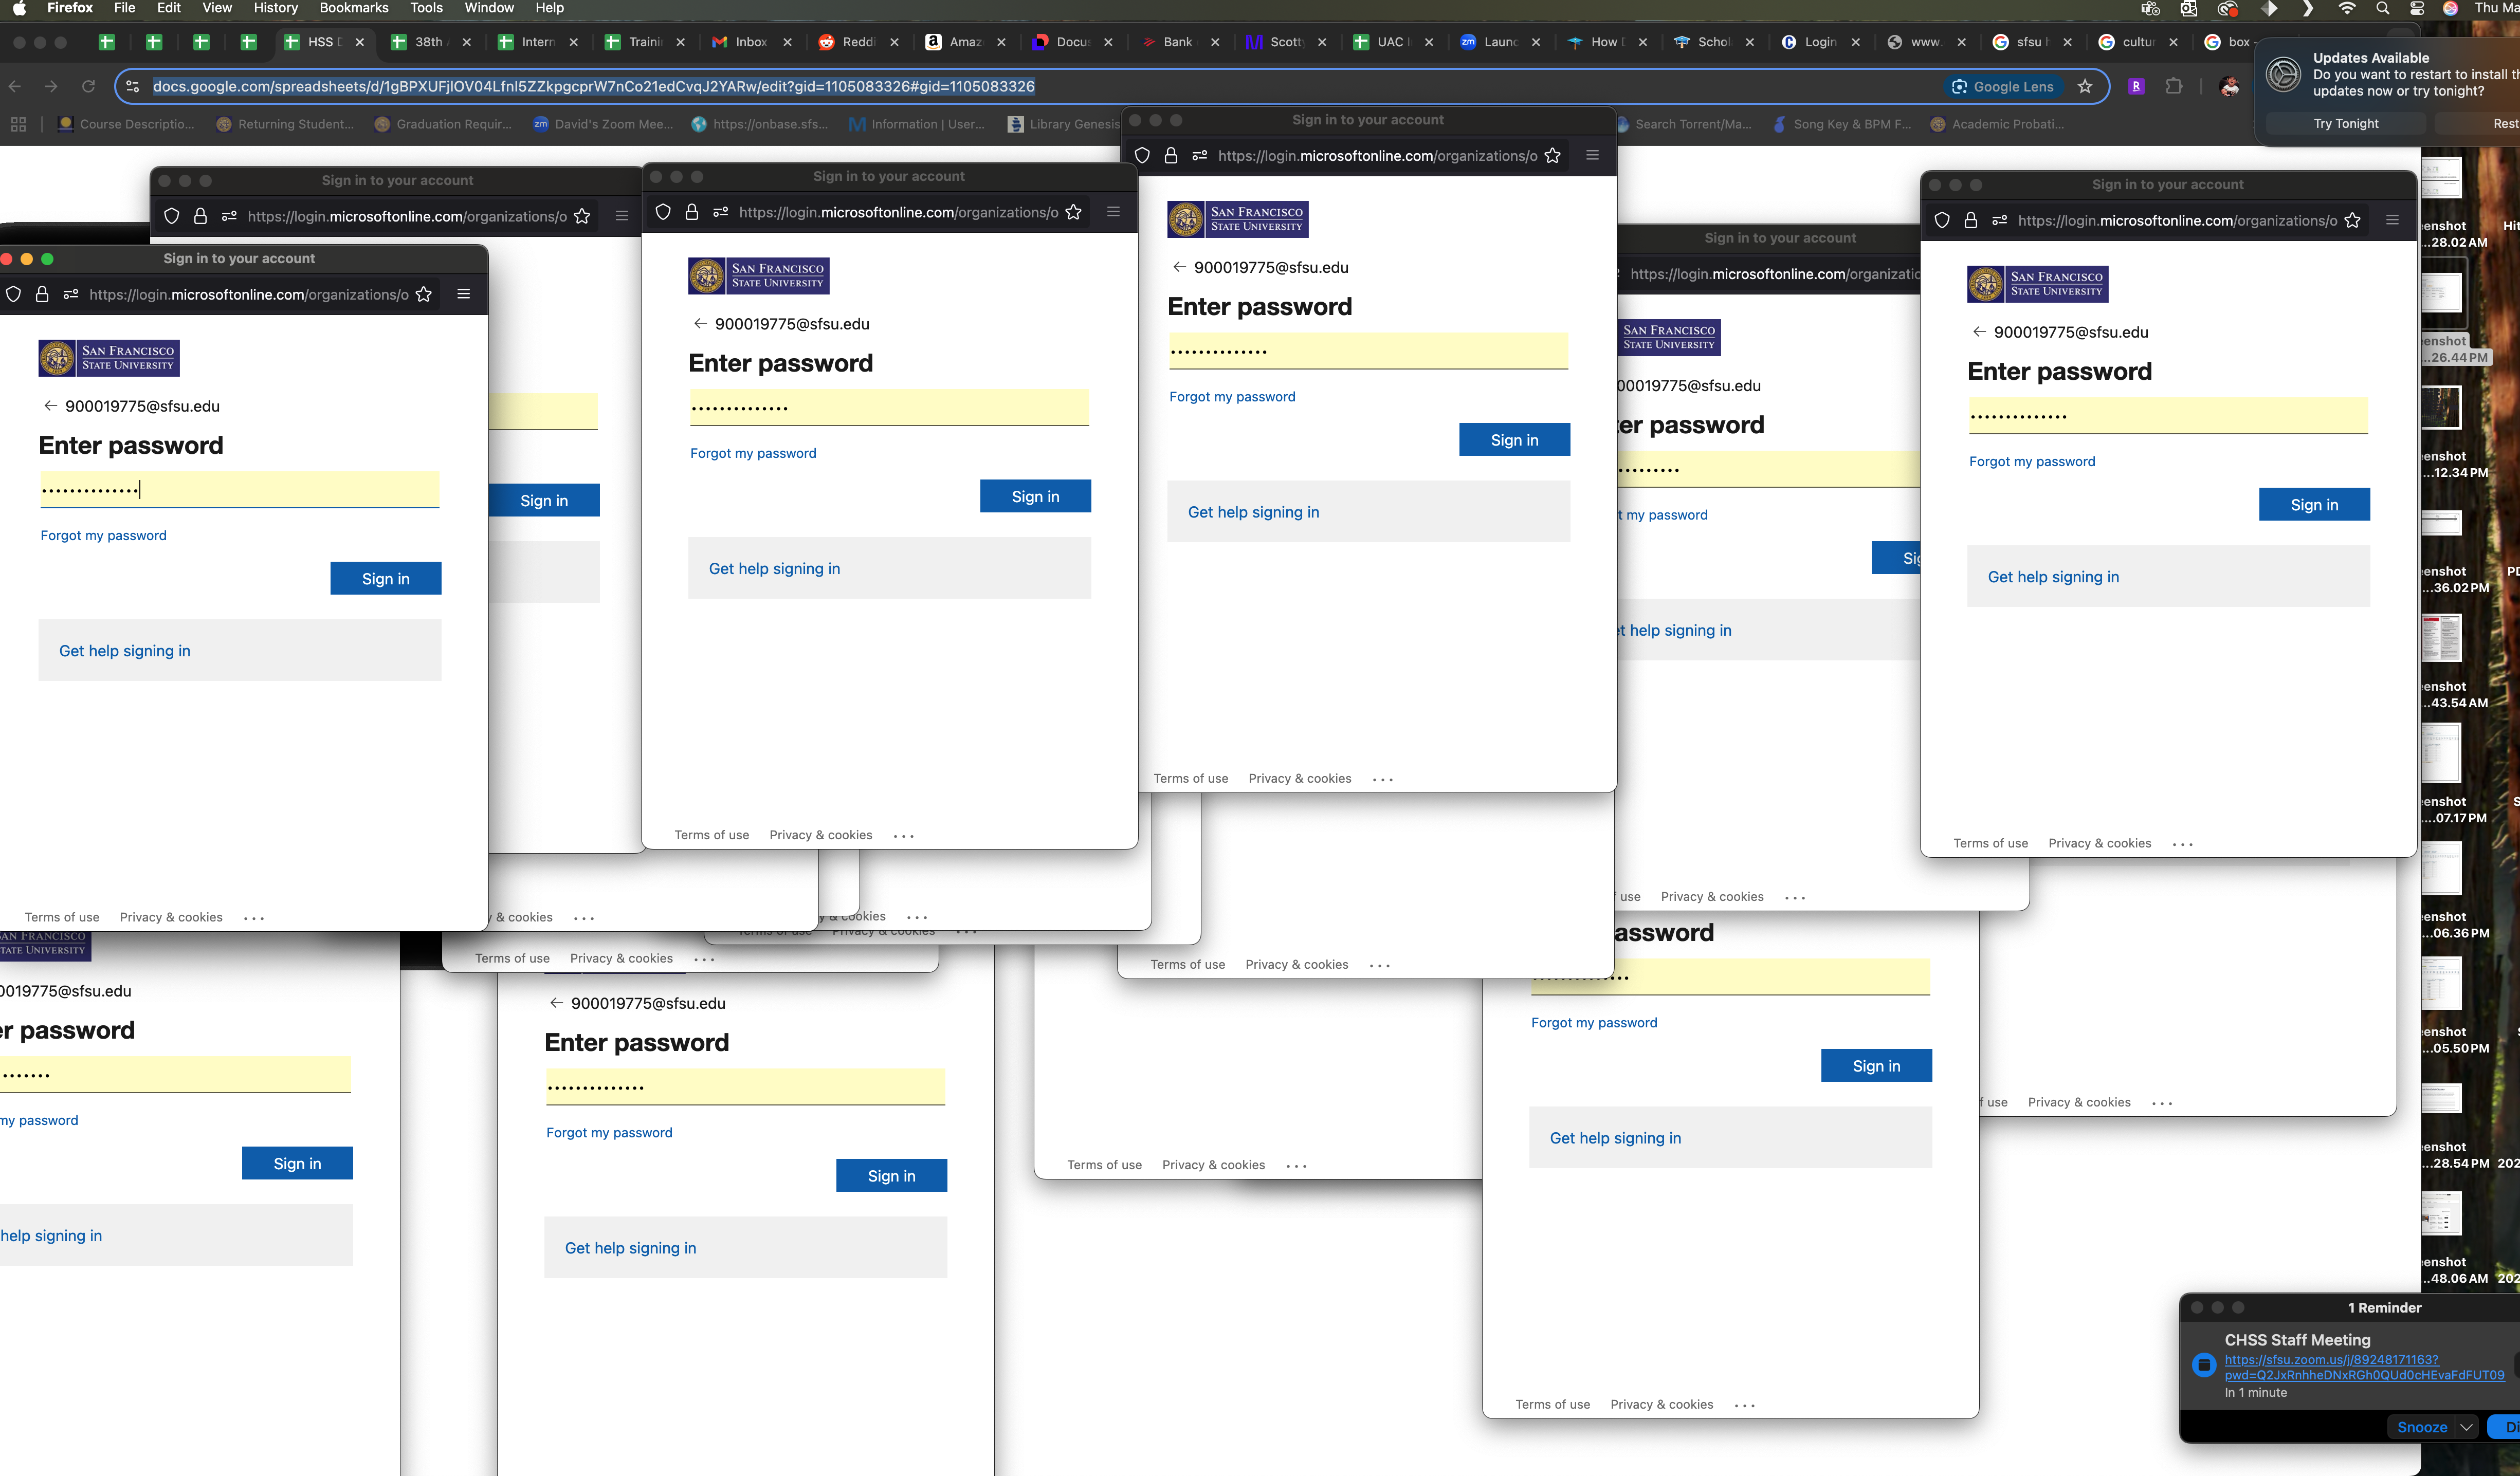Open the Zoom link in the reminder
The height and width of the screenshot is (1476, 2520).
click(x=2364, y=1367)
